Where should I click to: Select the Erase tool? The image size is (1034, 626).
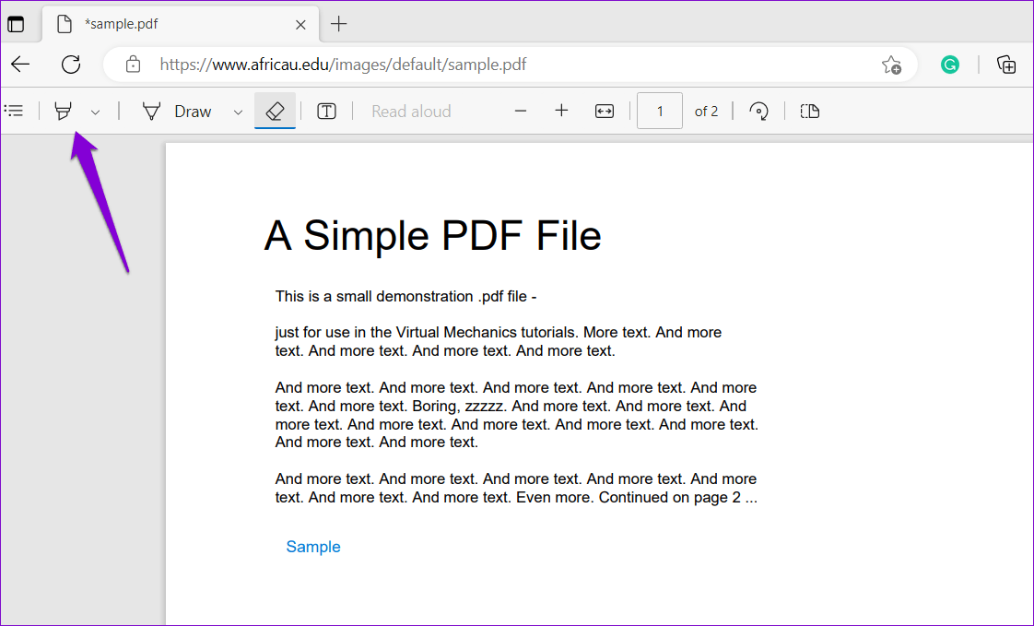point(275,111)
